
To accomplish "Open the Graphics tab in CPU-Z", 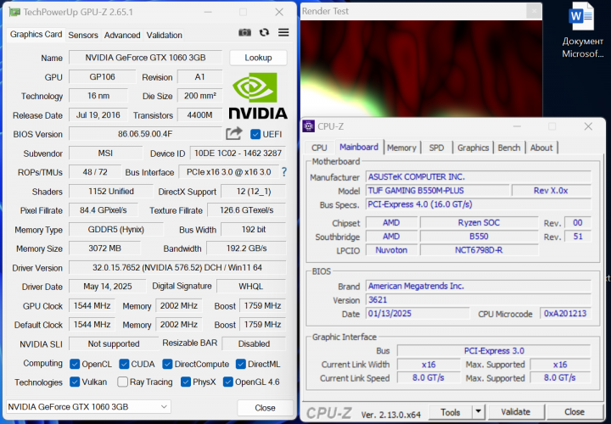I will pyautogui.click(x=473, y=148).
